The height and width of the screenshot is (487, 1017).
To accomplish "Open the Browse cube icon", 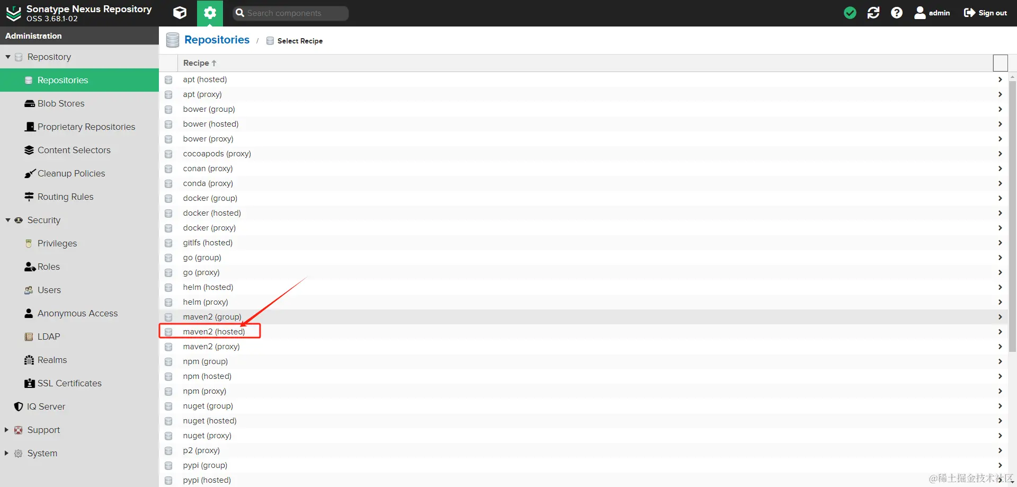I will [180, 13].
